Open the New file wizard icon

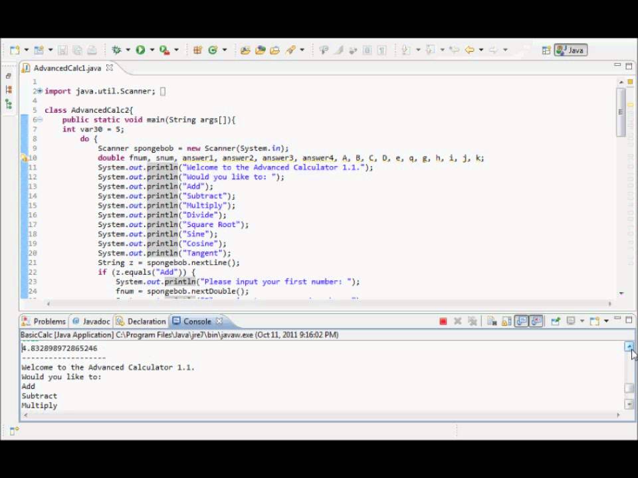click(x=15, y=50)
